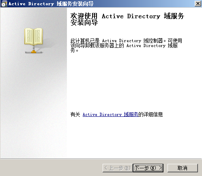Click the 下一步(N) button to continue
The image size is (202, 176).
[x=148, y=168]
